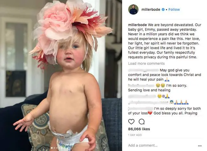The height and width of the screenshot is (151, 207).
Task: Click the blue verified badge
Action: click(x=163, y=10)
